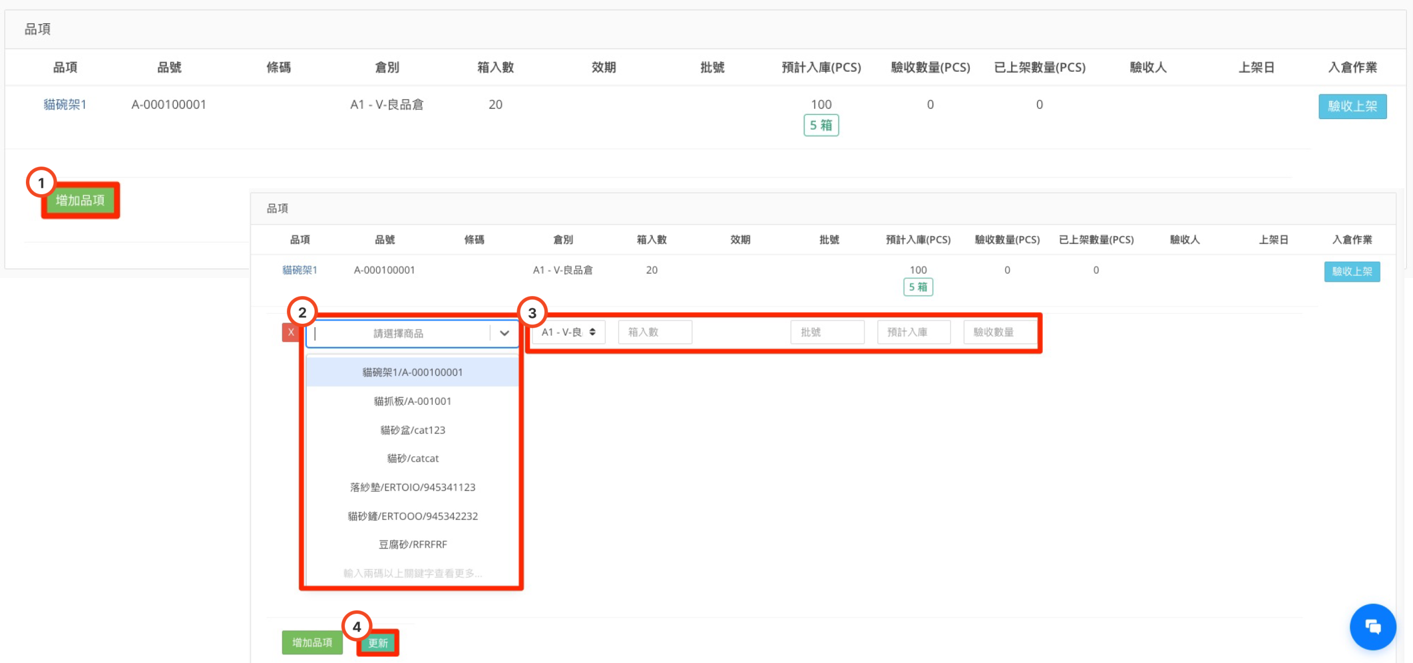Click the 預計入庫 quantity input
The width and height of the screenshot is (1413, 663).
pos(913,332)
